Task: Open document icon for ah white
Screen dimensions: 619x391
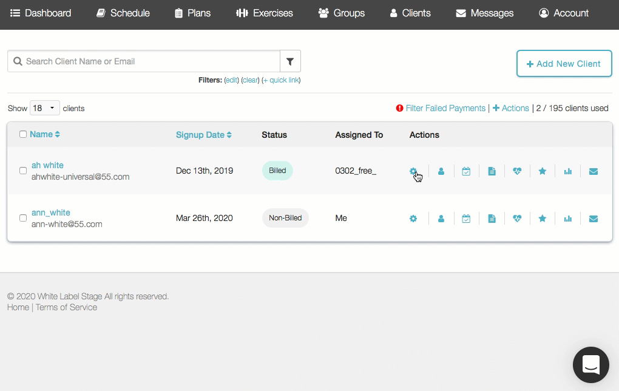Action: click(x=492, y=171)
